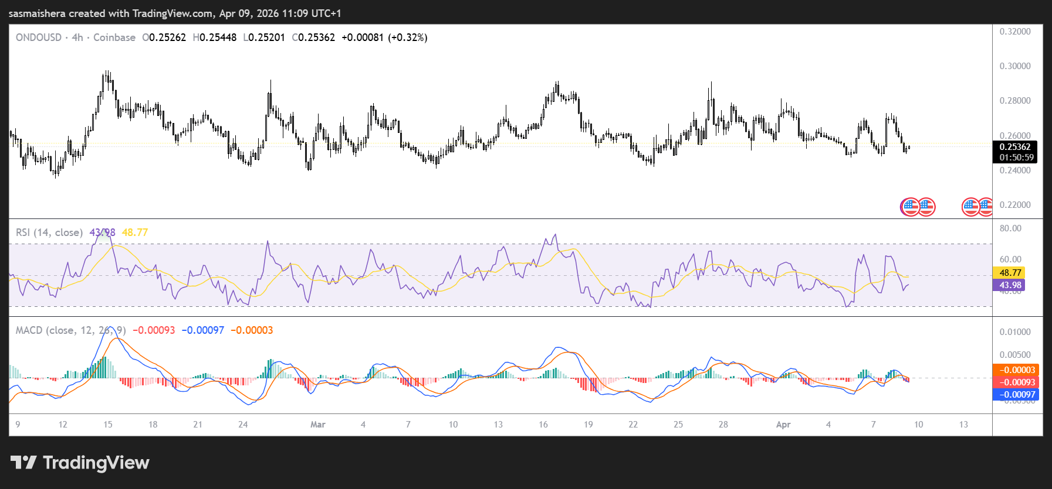Click the purple 43.98 value in RSI legend

pyautogui.click(x=102, y=232)
